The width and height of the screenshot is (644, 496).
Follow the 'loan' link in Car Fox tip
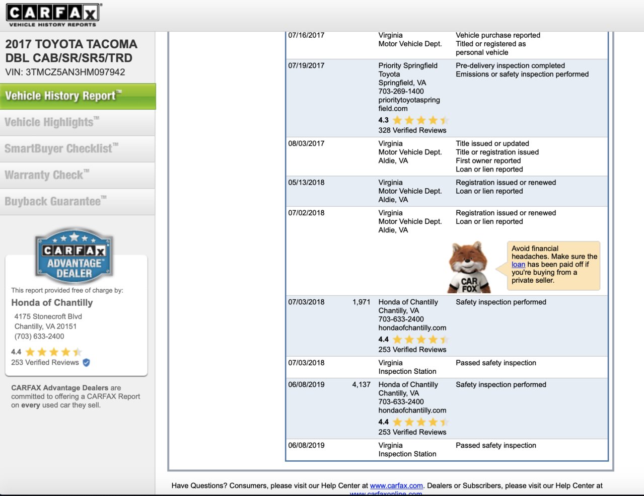(518, 265)
